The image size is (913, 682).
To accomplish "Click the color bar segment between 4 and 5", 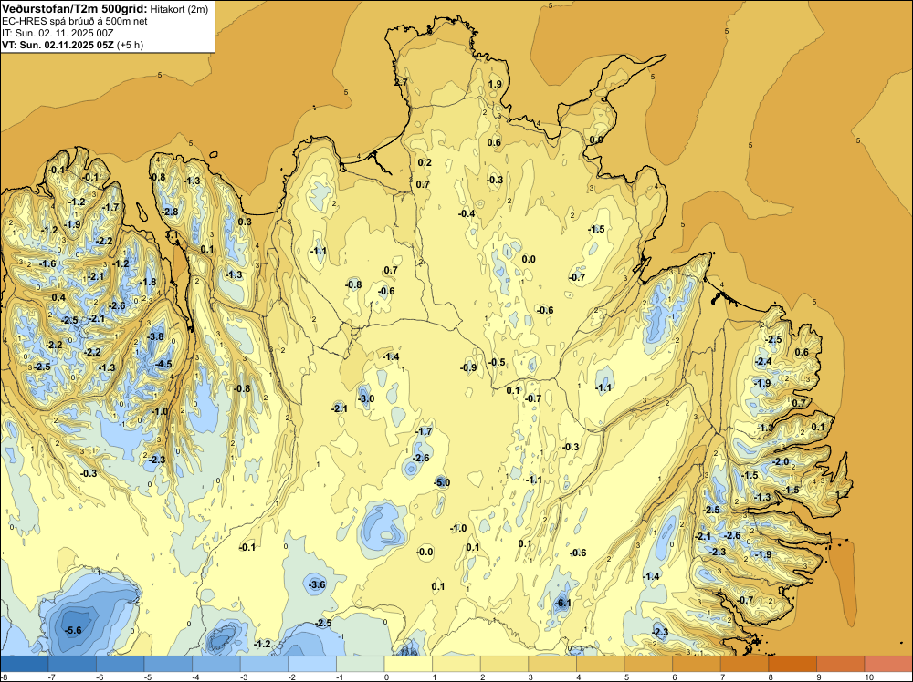I will (x=601, y=664).
